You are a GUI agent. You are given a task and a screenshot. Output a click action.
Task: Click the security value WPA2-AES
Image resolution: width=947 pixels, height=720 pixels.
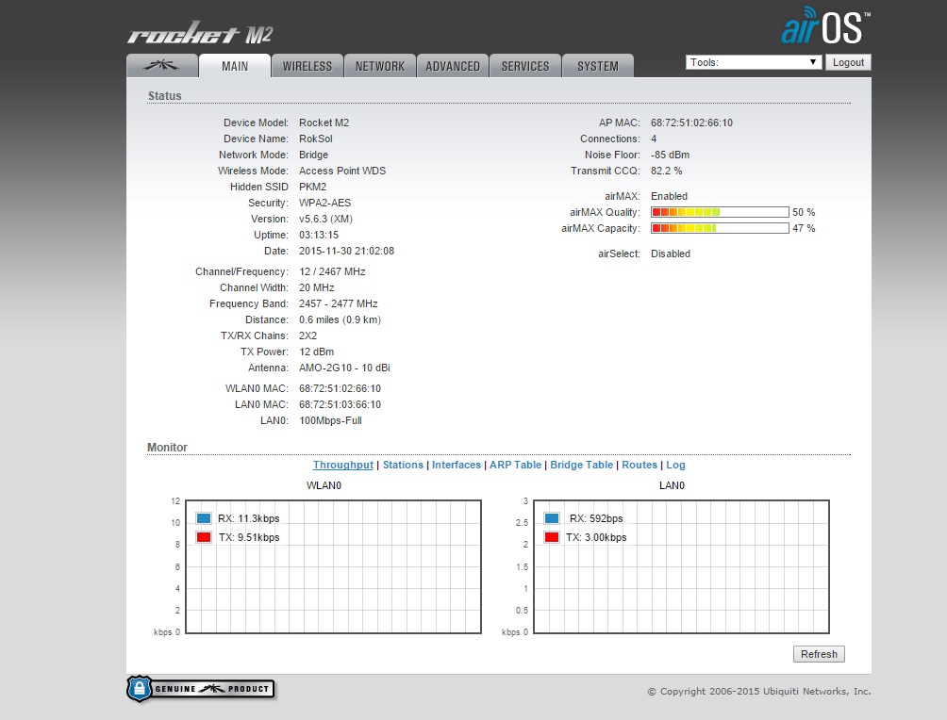point(324,203)
